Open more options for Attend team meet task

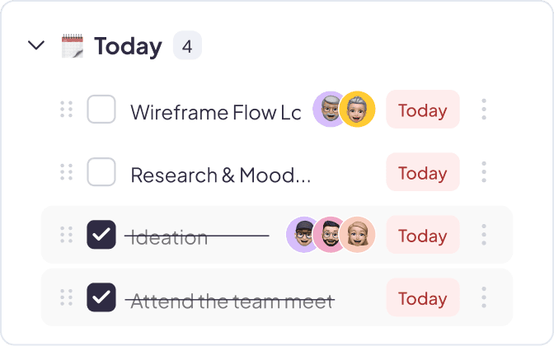pos(484,297)
